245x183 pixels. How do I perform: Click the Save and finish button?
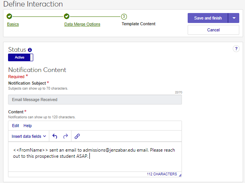pyautogui.click(x=208, y=18)
